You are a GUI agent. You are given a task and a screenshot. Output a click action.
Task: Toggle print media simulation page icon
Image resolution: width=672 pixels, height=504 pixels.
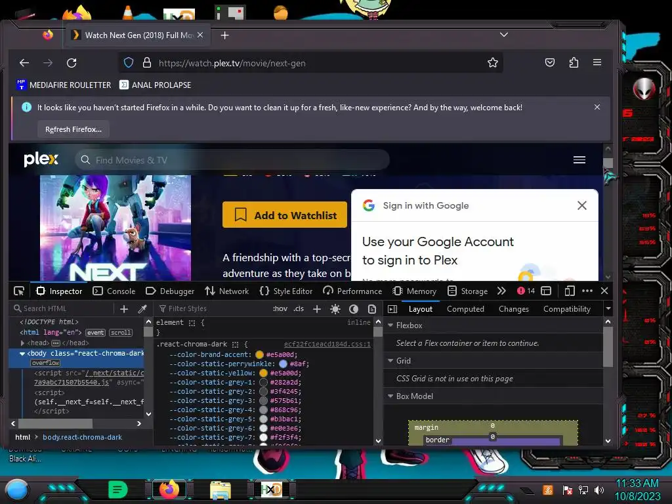click(x=372, y=309)
